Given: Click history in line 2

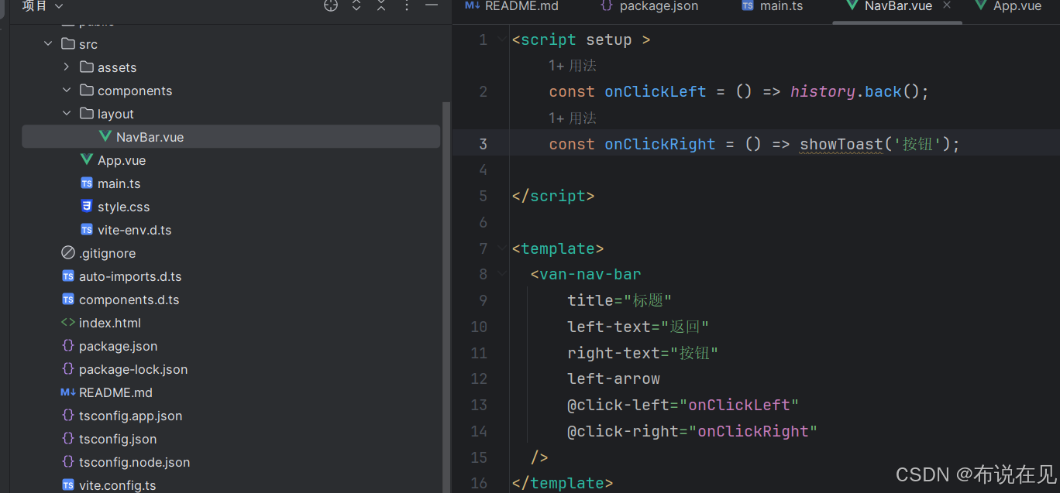Looking at the screenshot, I should coord(823,91).
